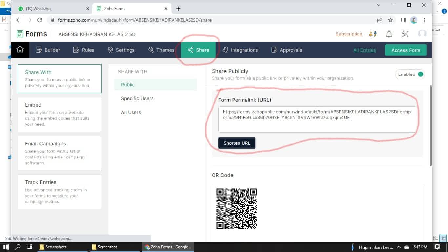Open the Builder tab
448x252 pixels.
point(48,50)
